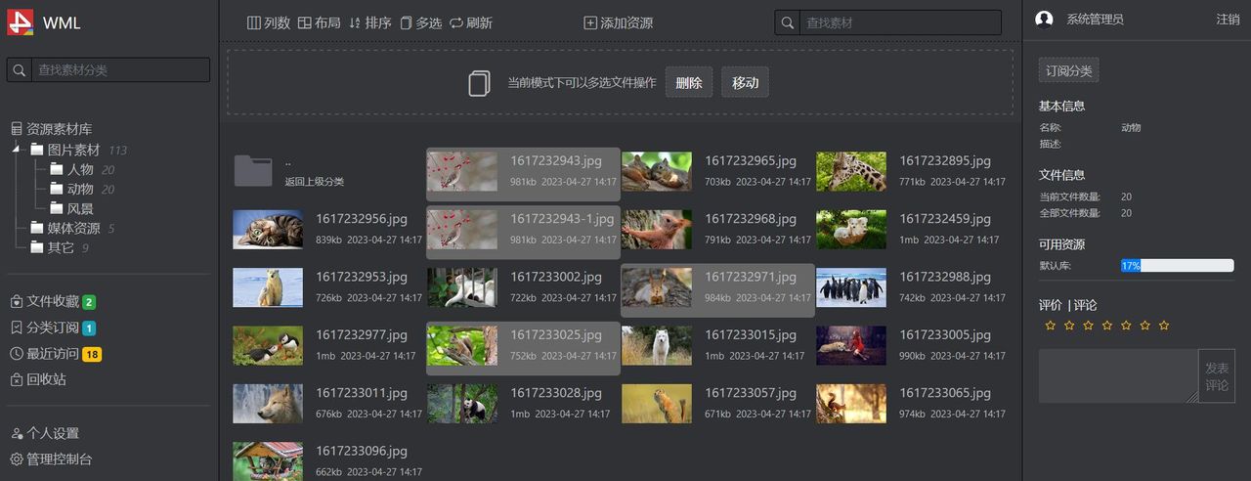Click the magnifier icon beside 查找素材分类
1251x481 pixels.
(x=20, y=70)
